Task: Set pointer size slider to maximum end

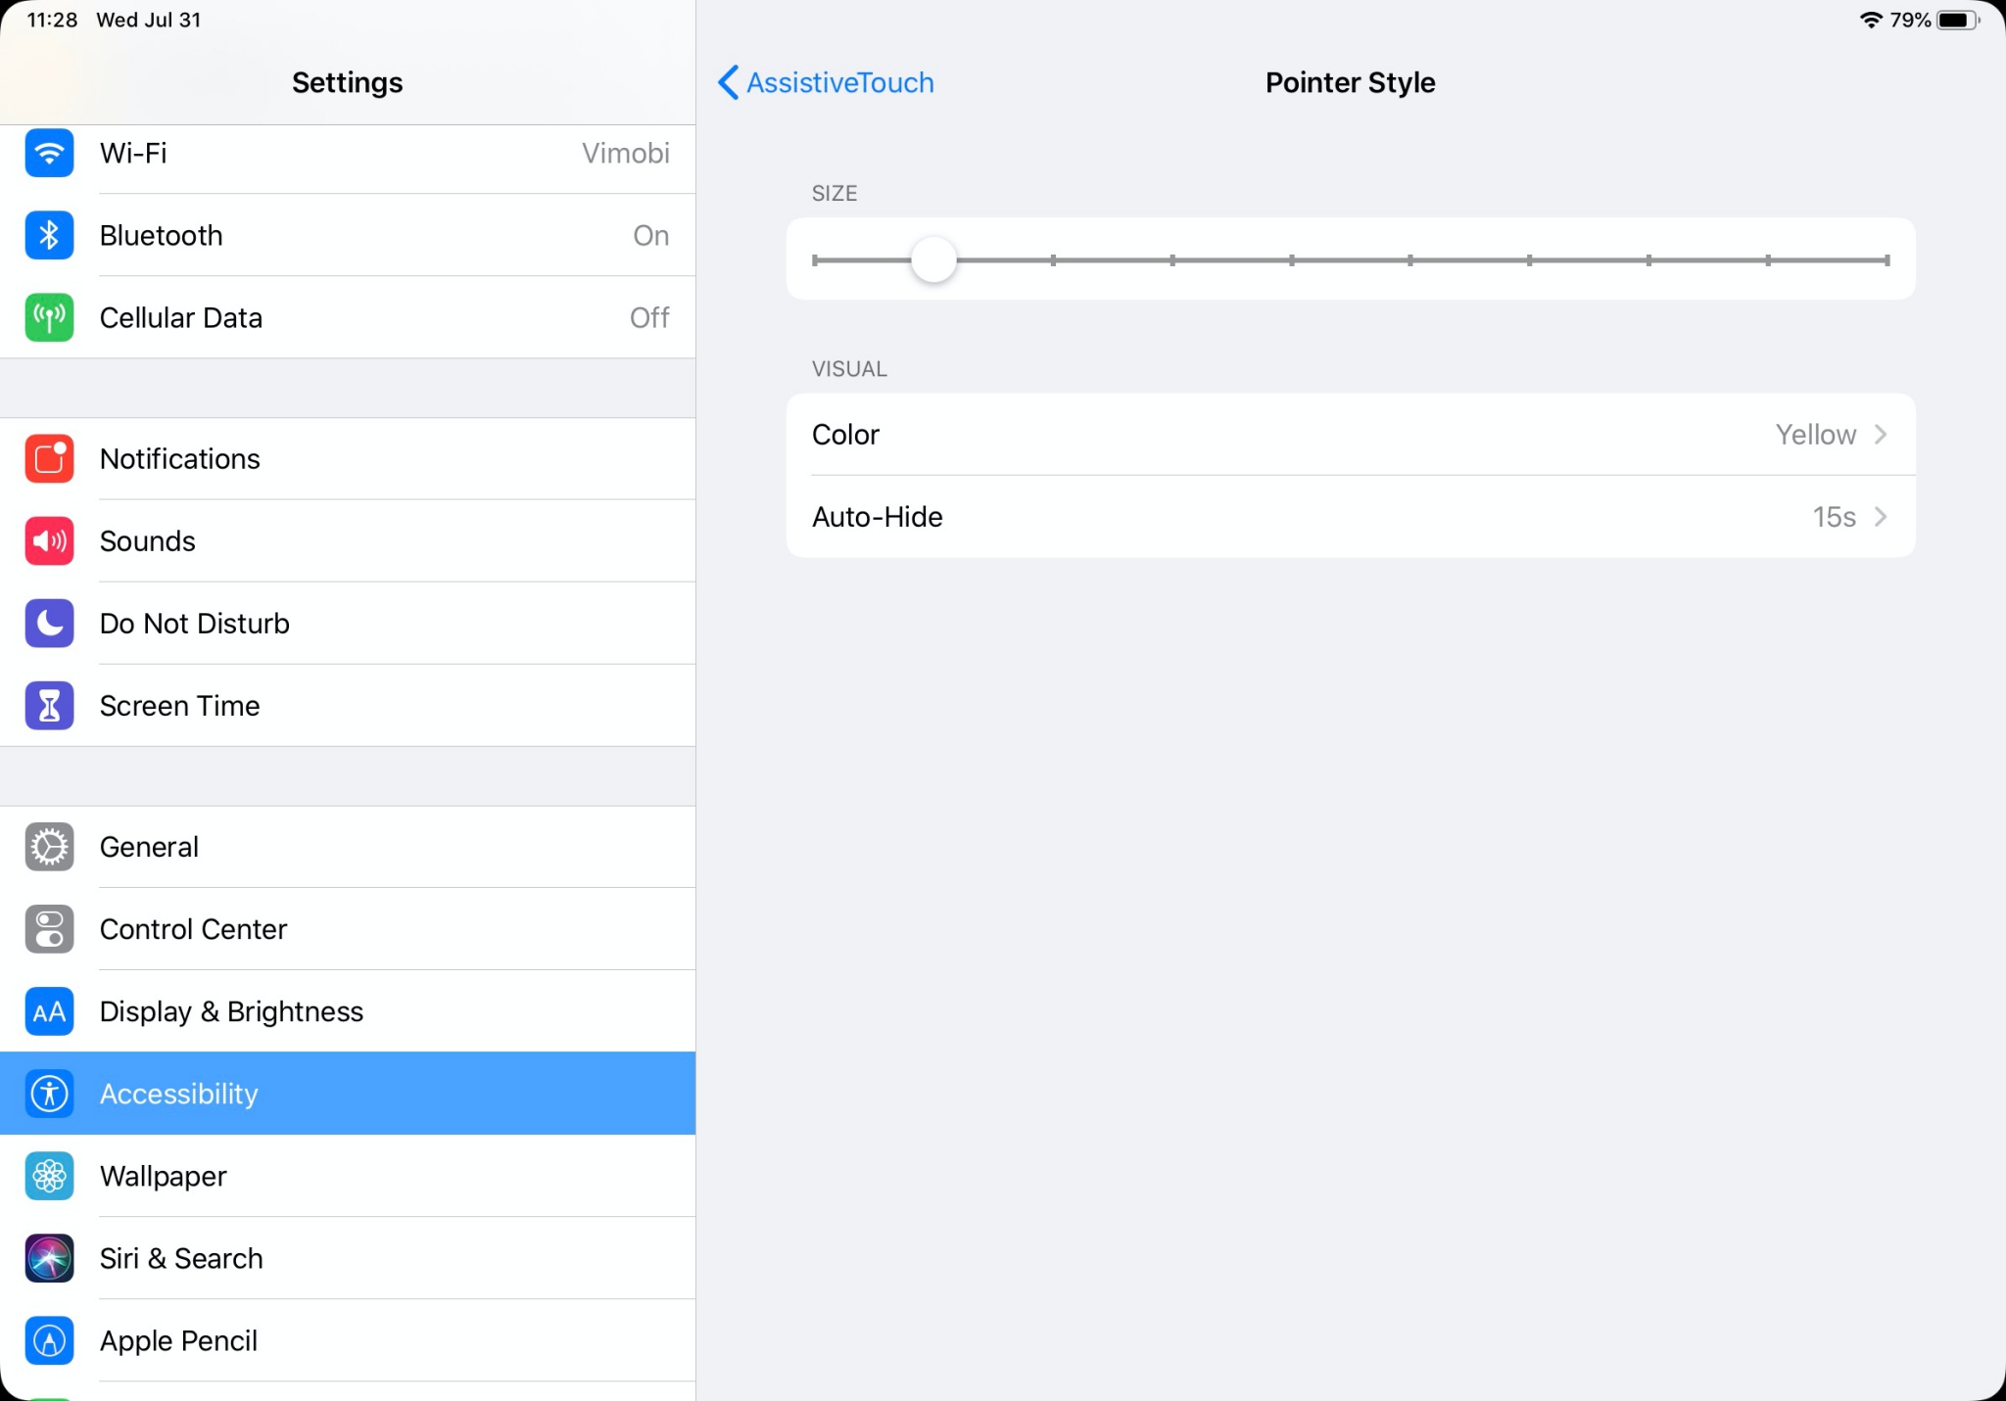Action: click(1887, 259)
